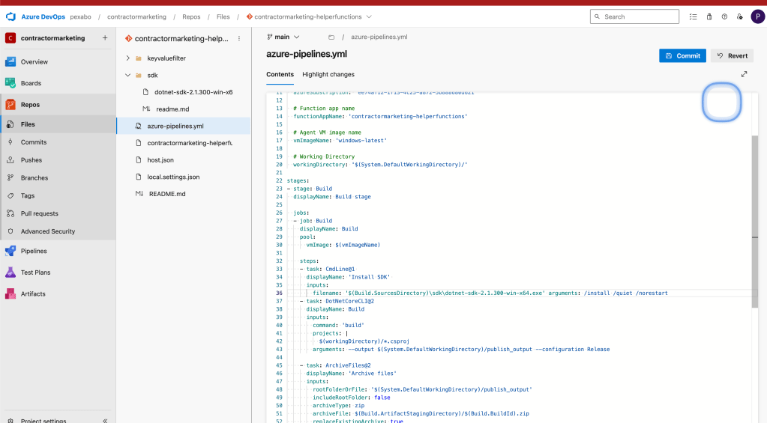Go to Repos breadcrumb link
767x423 pixels.
[191, 16]
